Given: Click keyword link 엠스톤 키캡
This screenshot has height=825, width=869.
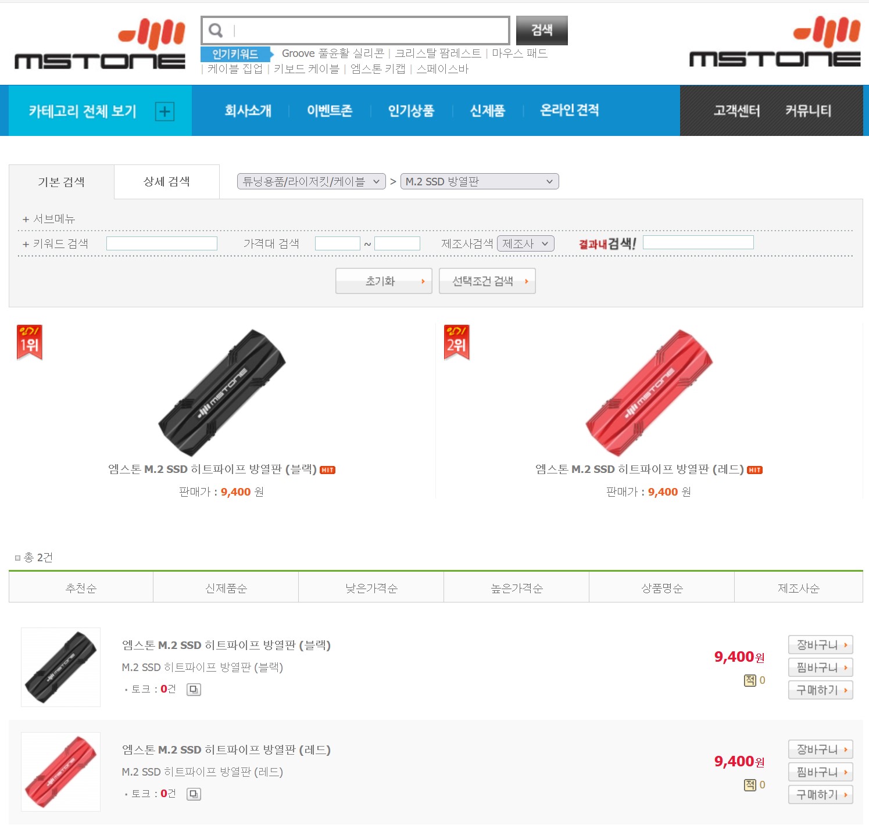Looking at the screenshot, I should [x=378, y=69].
